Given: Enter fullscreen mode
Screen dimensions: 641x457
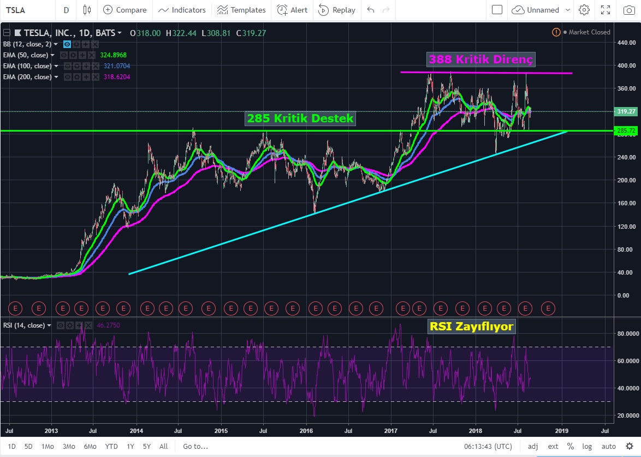Looking at the screenshot, I should [x=606, y=10].
